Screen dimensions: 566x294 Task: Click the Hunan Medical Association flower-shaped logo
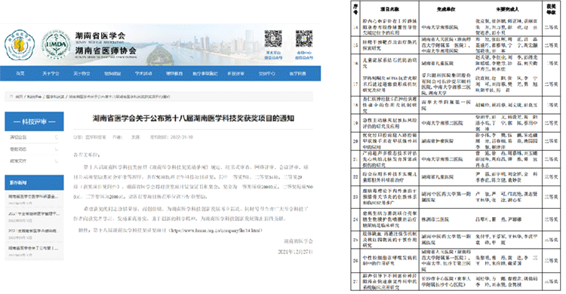pyautogui.click(x=20, y=45)
